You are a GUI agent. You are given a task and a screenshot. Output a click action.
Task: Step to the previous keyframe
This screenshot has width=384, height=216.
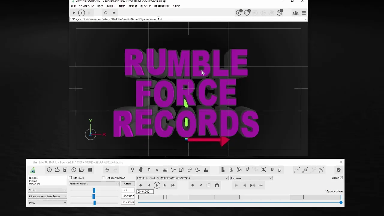(x=149, y=185)
